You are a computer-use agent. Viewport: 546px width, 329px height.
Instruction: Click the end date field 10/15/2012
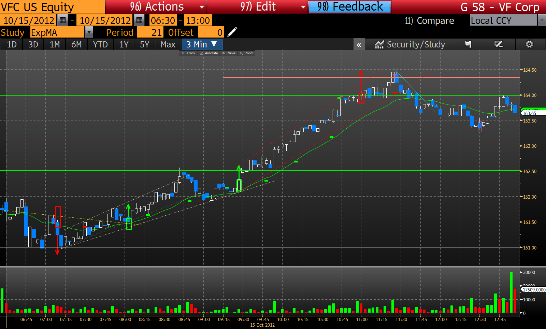105,20
